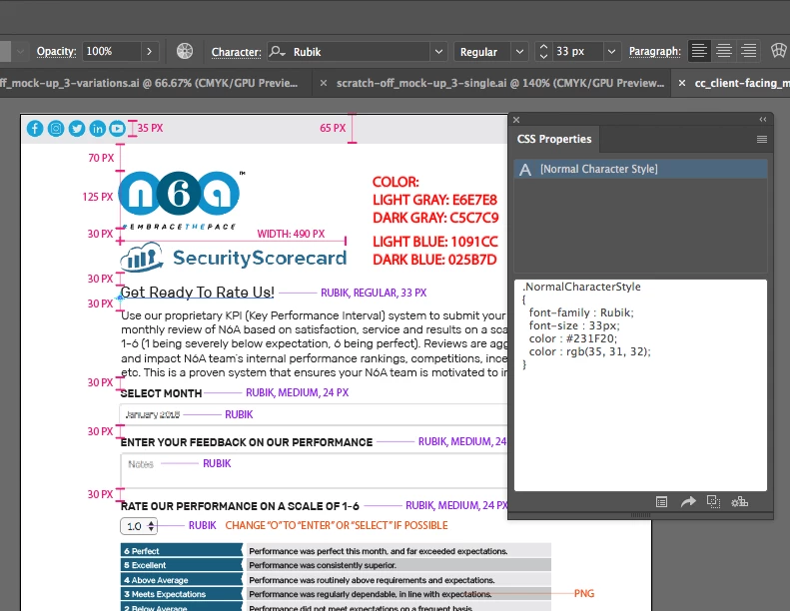Click the YouTube icon in mock-up

pos(118,129)
